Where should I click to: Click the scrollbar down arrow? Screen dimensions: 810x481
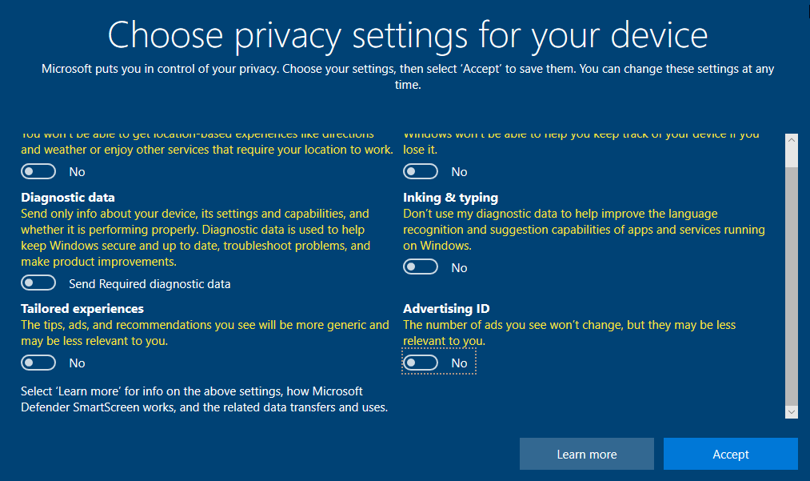tap(792, 412)
